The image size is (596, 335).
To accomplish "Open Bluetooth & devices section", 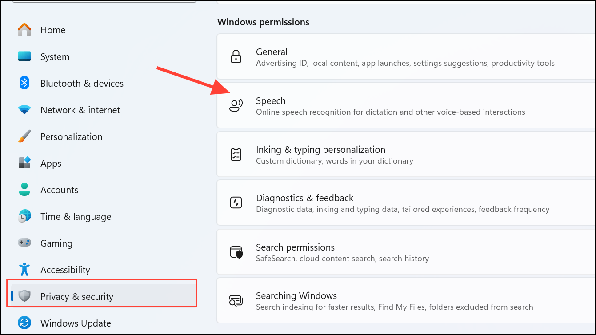I will click(x=82, y=83).
